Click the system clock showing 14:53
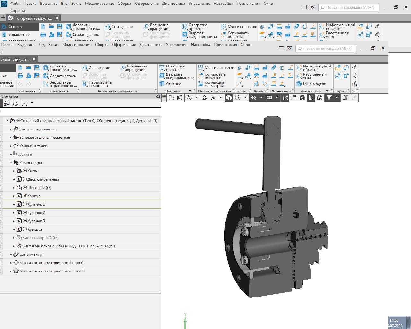The width and height of the screenshot is (411, 329). point(394,320)
